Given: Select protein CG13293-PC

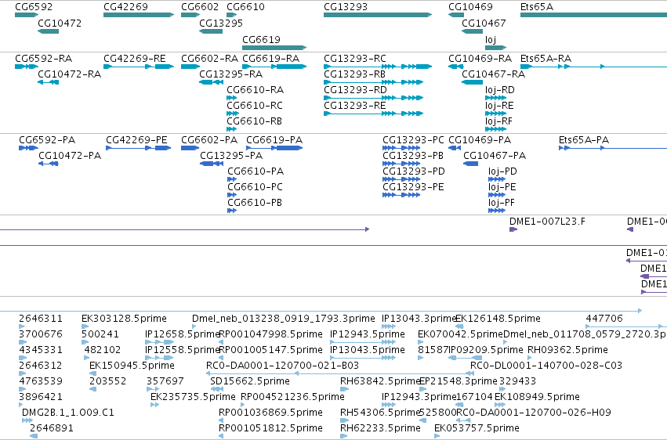Looking at the screenshot, I should point(414,139).
